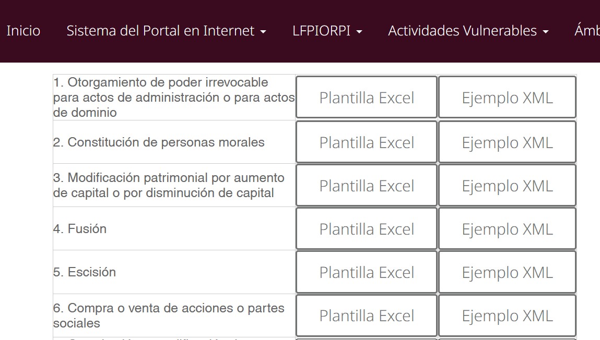
Task: Open Ejemplo XML for Compra o venta de acciones
Action: point(507,315)
